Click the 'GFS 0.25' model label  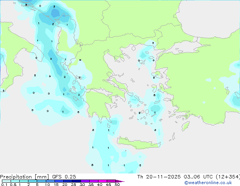coord(64,177)
